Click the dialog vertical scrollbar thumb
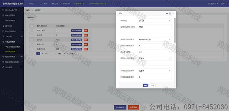 [x=175, y=30]
